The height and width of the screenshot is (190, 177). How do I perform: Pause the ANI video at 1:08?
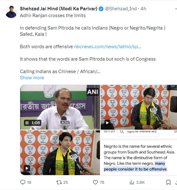click(x=27, y=123)
